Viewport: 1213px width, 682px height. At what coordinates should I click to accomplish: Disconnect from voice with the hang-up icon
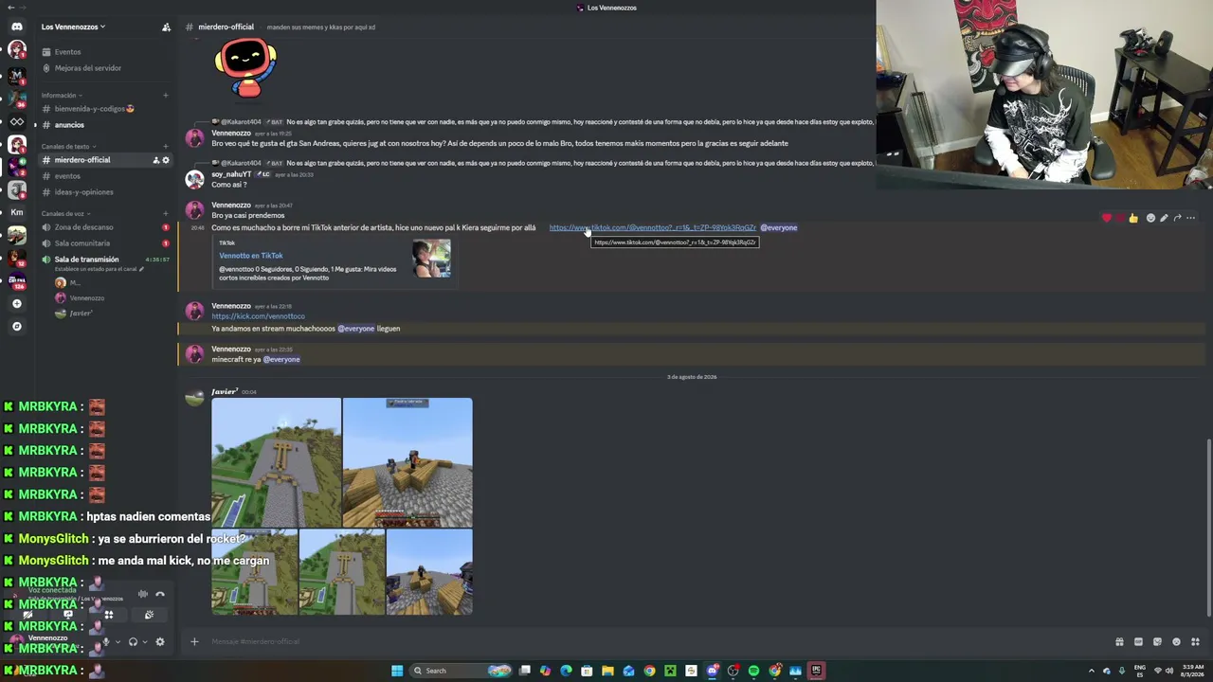click(160, 595)
